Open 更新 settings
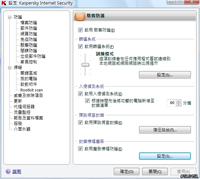The width and height of the screenshot is (200, 179). point(18,101)
